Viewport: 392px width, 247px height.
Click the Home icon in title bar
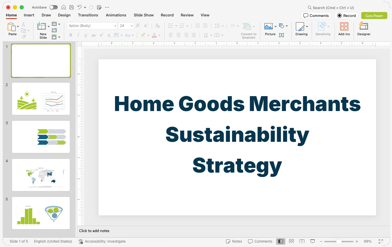coord(64,7)
